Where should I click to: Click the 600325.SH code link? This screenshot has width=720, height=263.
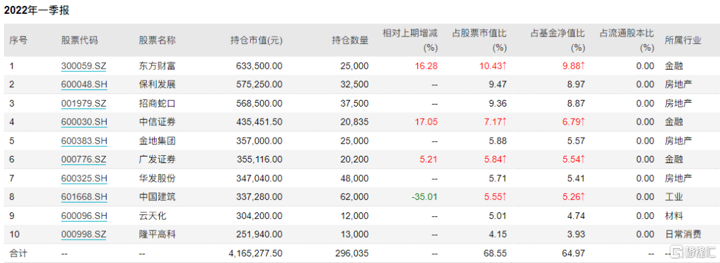[83, 178]
